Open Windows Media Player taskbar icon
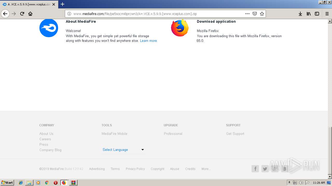This screenshot has height=186, width=332. pos(38,183)
